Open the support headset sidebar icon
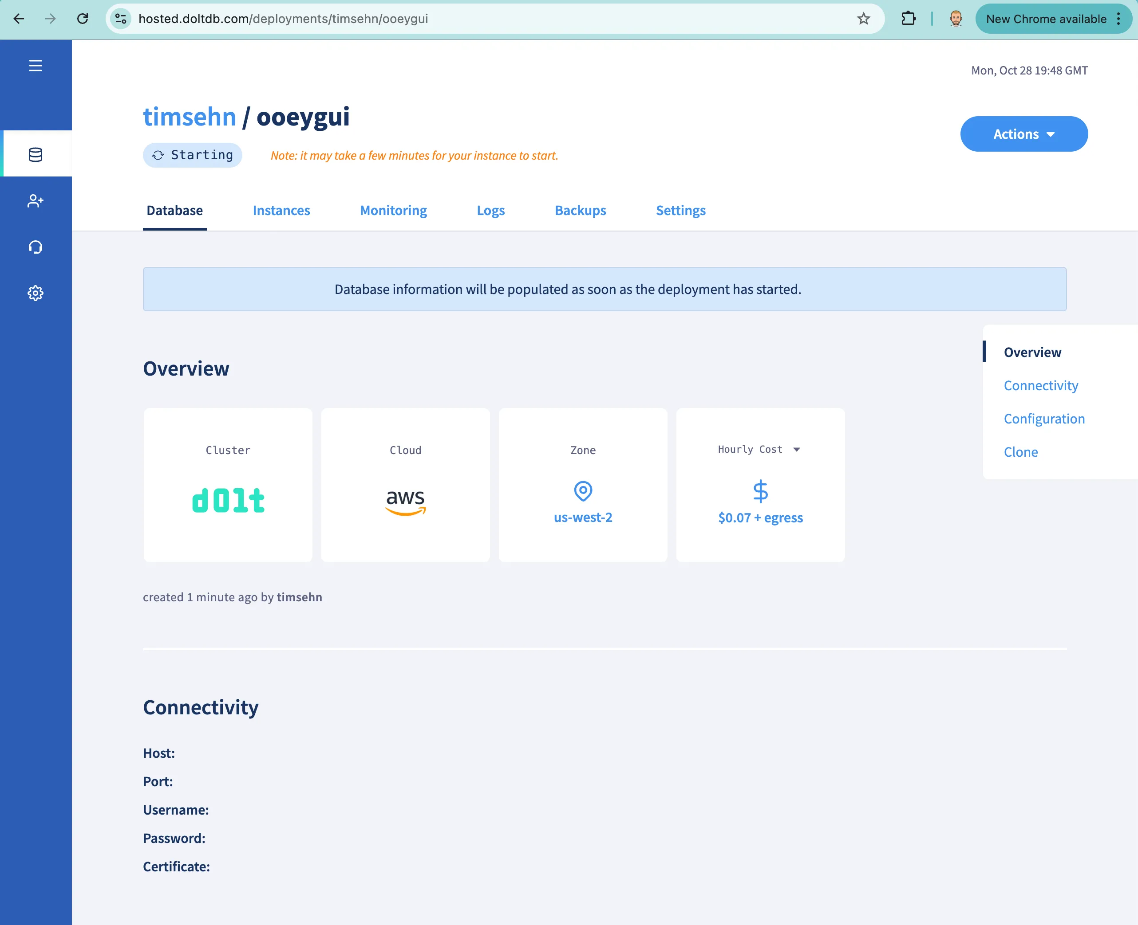 pyautogui.click(x=35, y=247)
